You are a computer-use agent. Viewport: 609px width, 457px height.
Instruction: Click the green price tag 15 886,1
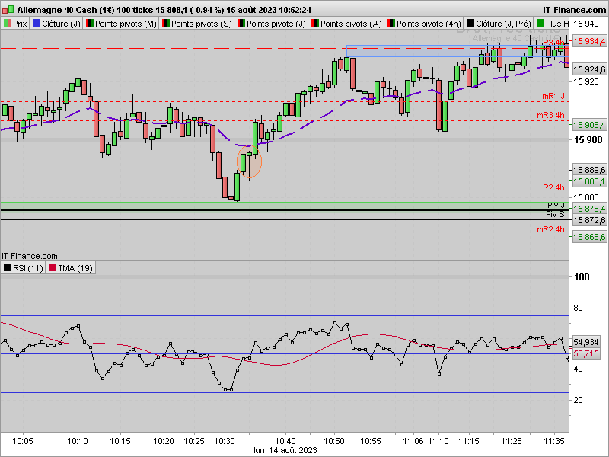[589, 181]
